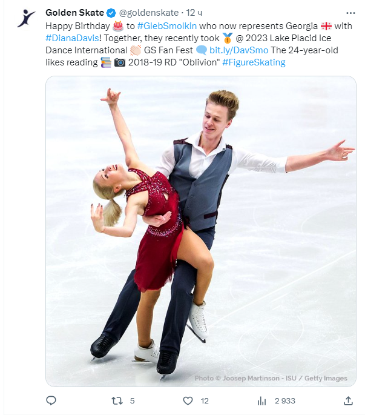Click the reply speech bubble icon
The image size is (365, 415).
51,400
